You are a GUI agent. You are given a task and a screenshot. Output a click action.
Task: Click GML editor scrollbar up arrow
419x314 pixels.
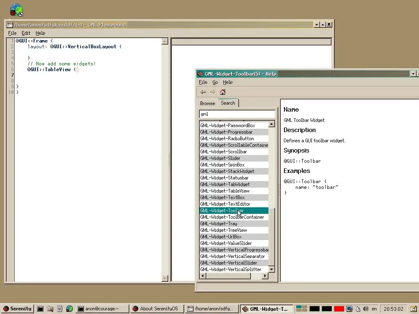click(164, 41)
